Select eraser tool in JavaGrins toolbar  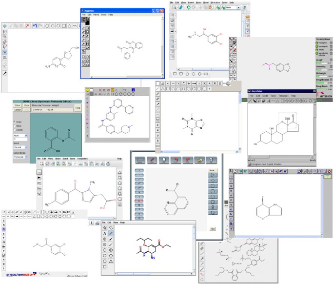[x=264, y=101]
